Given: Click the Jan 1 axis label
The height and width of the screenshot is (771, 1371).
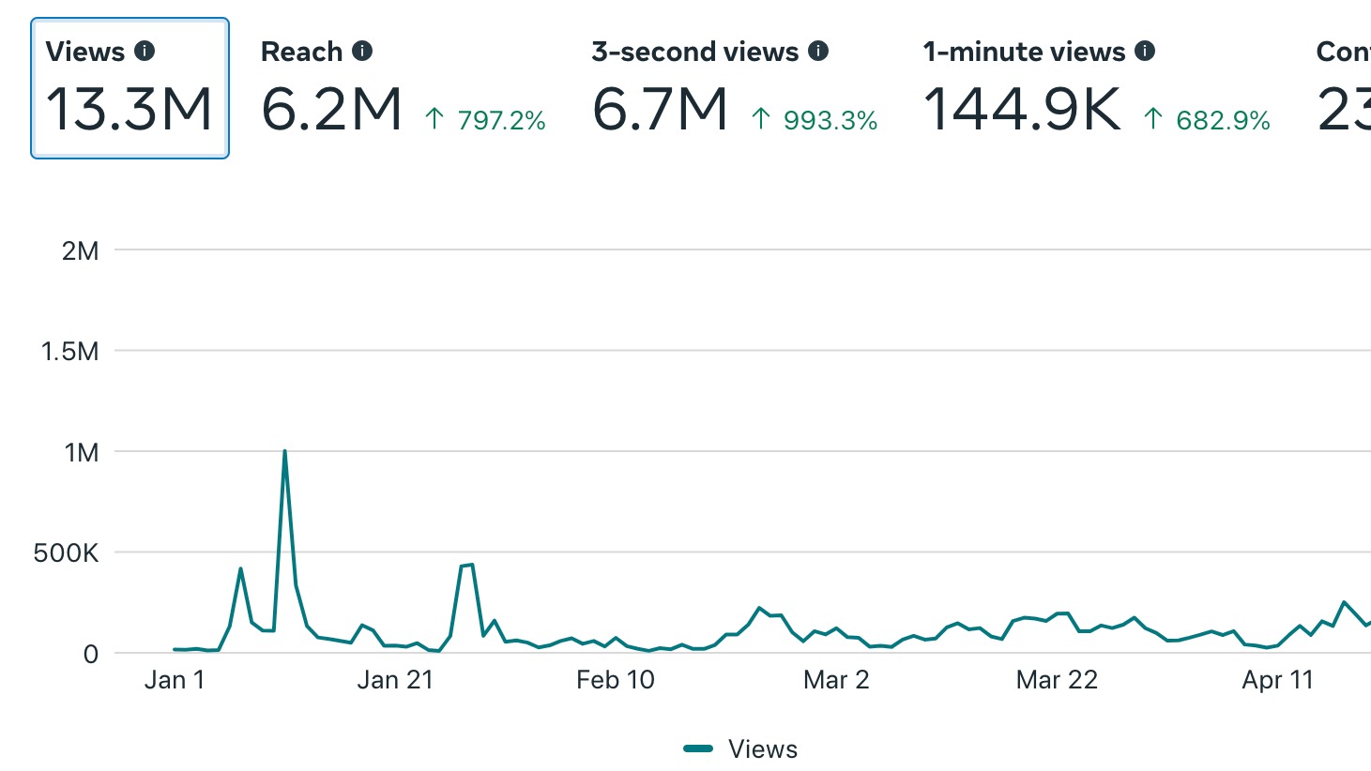Looking at the screenshot, I should (x=175, y=680).
